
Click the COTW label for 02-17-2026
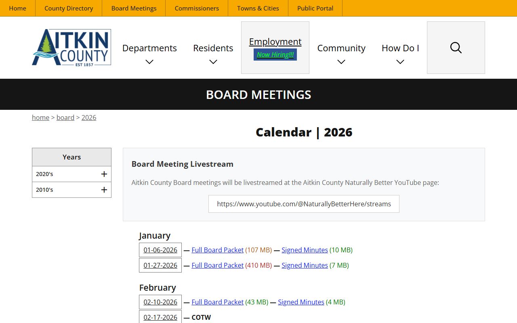[x=201, y=317]
